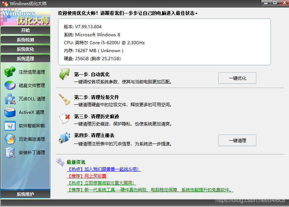Click the 欢迎使用优化大师 welcome text
This screenshot has height=207, width=289.
pos(128,13)
